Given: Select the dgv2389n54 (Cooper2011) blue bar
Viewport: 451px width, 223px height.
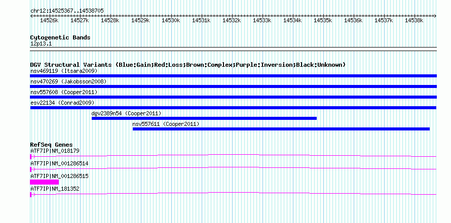Looking at the screenshot, I should (x=204, y=118).
